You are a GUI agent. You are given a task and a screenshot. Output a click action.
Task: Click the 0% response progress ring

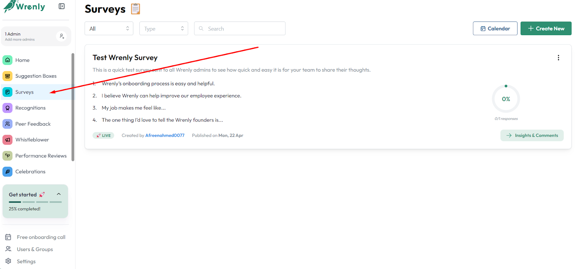[x=506, y=99]
